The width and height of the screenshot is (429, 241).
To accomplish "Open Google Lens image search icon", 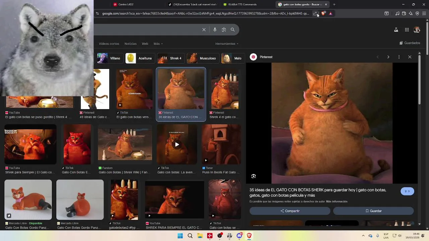I will pos(224,30).
